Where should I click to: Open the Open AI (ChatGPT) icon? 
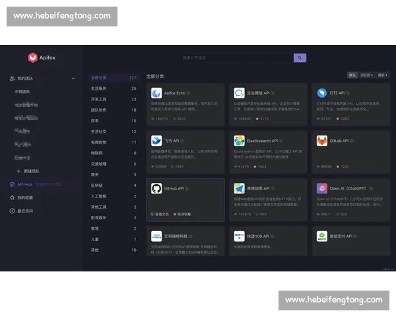(x=321, y=188)
